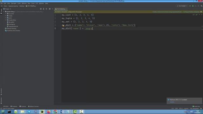Open the Edit menu
Screen dimensions: 203x114
[x=5, y=3]
